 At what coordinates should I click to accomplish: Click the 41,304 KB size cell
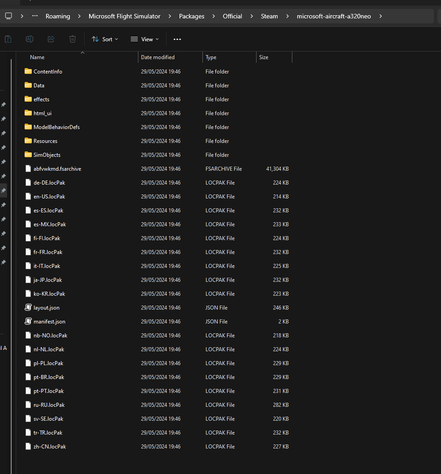click(277, 169)
